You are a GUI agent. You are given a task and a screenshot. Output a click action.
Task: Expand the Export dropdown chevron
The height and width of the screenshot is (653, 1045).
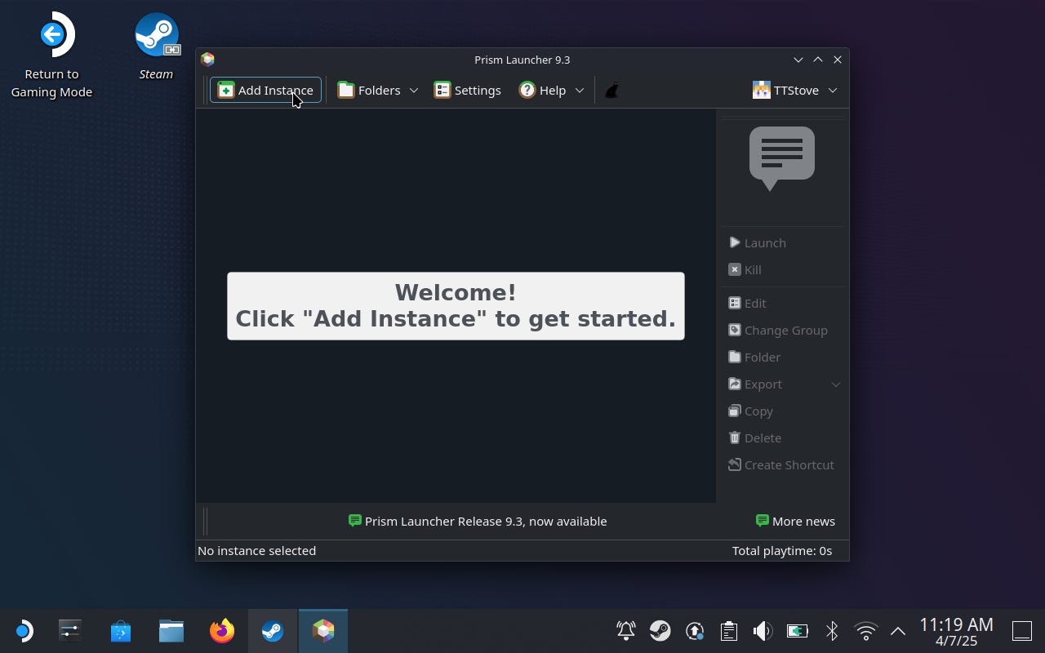coord(836,384)
